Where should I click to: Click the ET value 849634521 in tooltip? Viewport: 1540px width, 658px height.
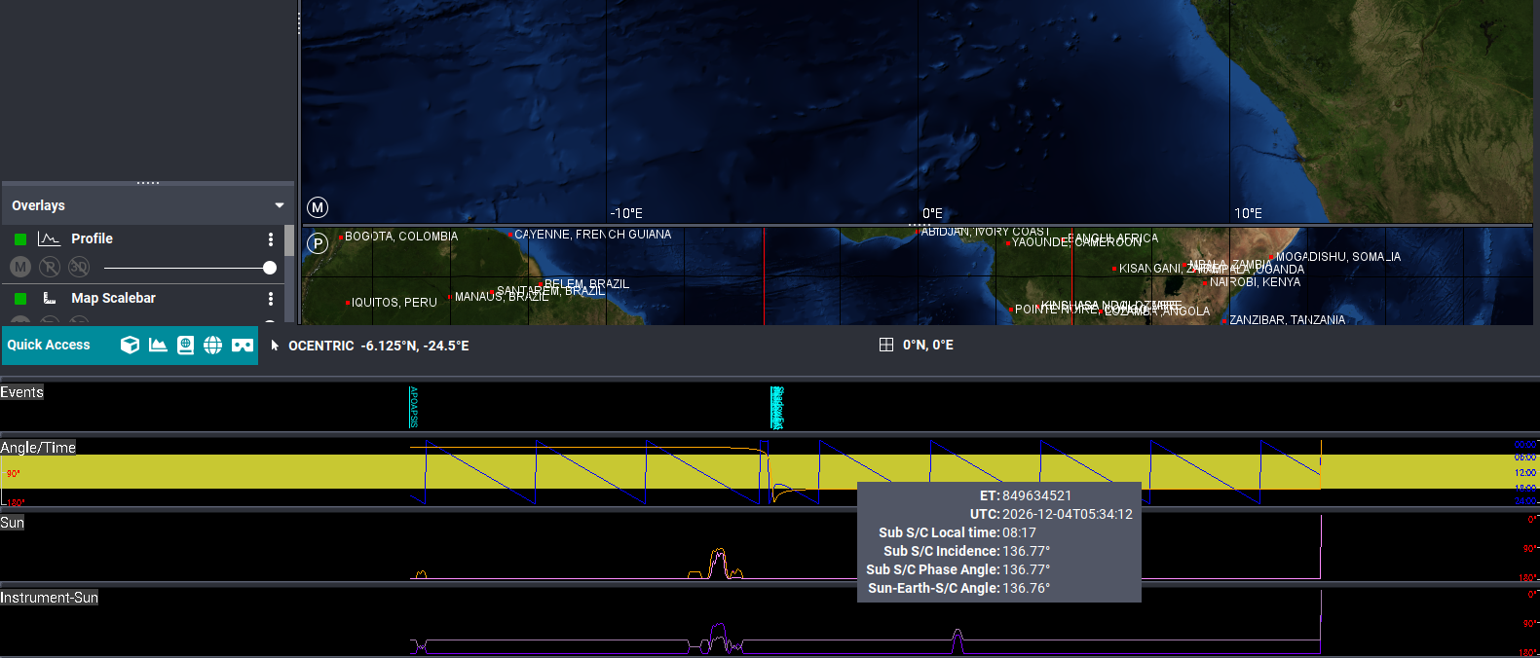1036,495
